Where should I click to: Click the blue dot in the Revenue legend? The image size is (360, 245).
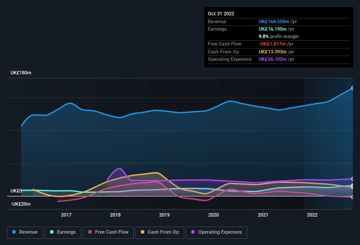pos(14,232)
